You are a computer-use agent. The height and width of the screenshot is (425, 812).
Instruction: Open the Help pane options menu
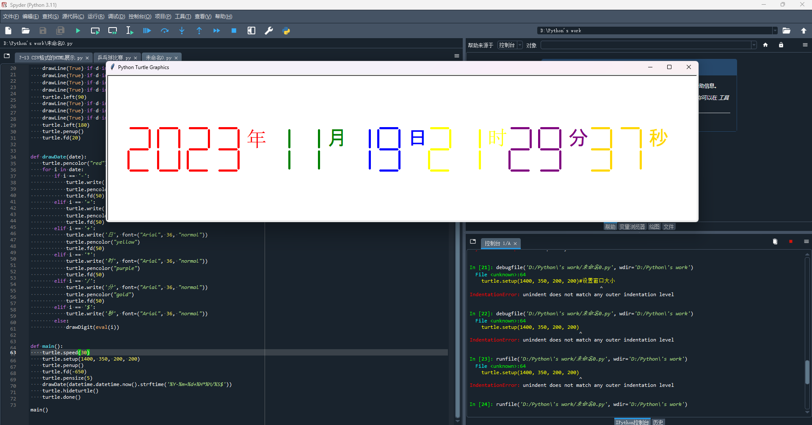805,45
